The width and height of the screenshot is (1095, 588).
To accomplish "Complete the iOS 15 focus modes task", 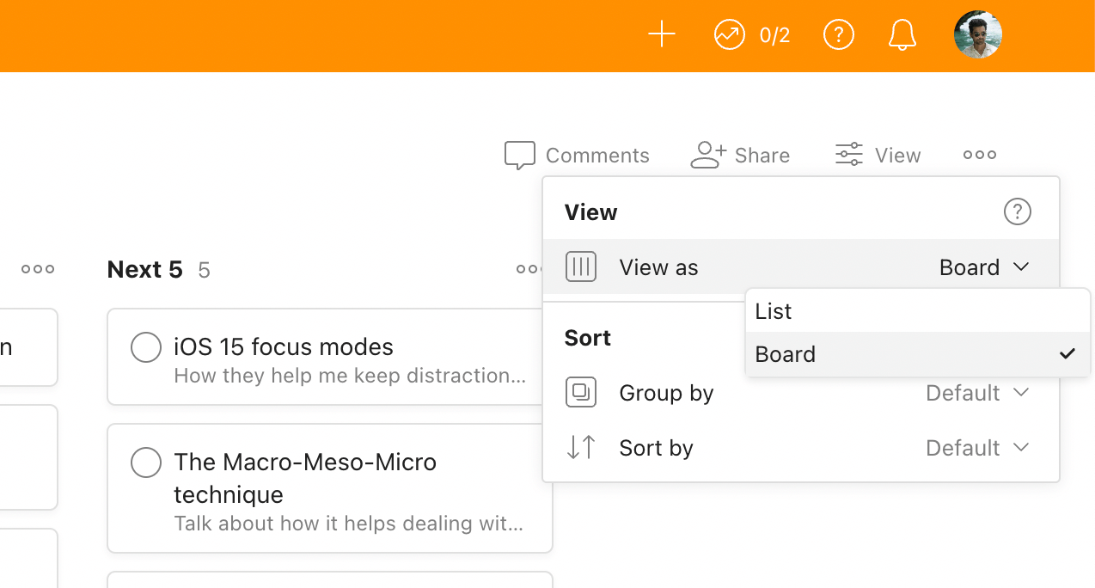I will 146,347.
